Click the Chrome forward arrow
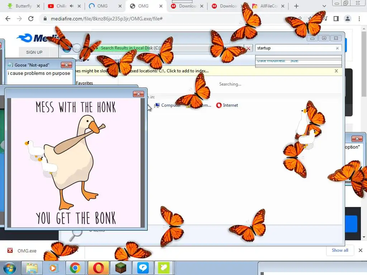 (x=19, y=19)
